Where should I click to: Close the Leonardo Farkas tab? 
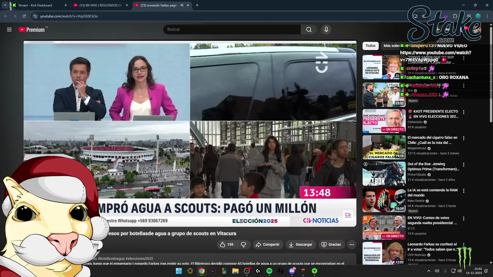point(188,5)
